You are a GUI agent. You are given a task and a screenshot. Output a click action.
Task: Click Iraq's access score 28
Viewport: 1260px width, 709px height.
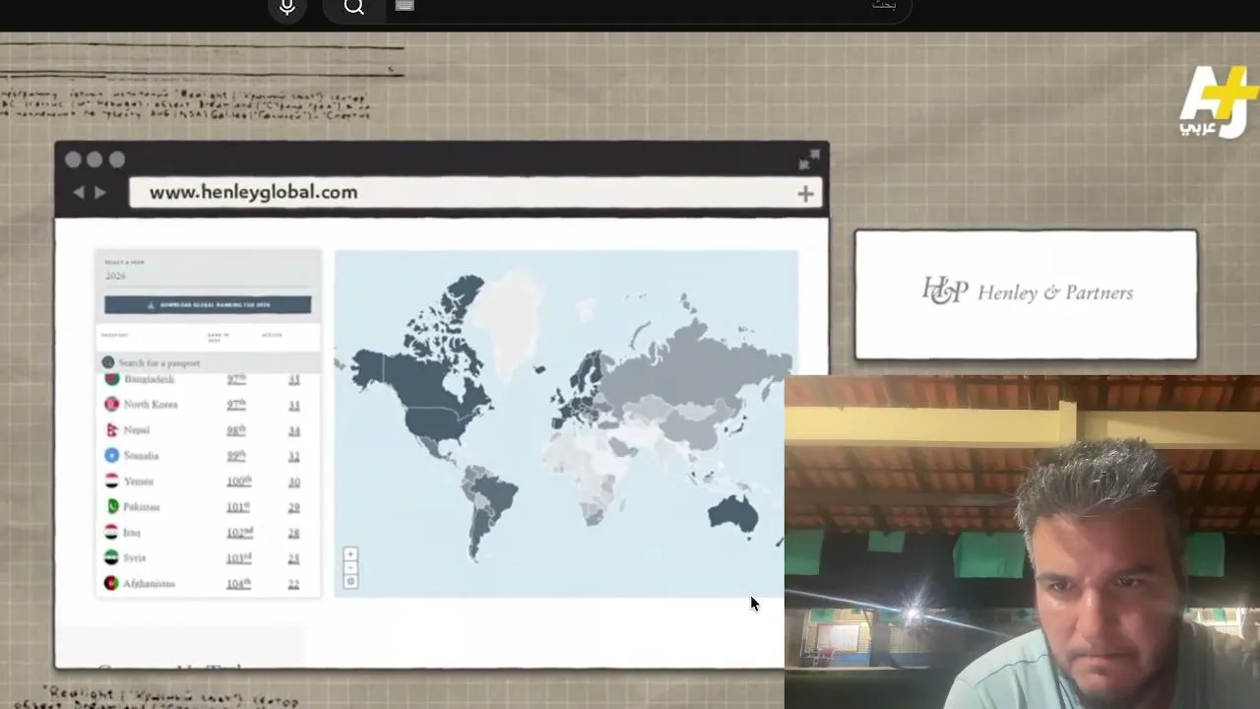pos(293,533)
